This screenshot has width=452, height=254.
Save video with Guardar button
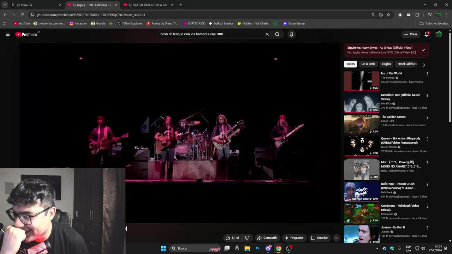319,238
